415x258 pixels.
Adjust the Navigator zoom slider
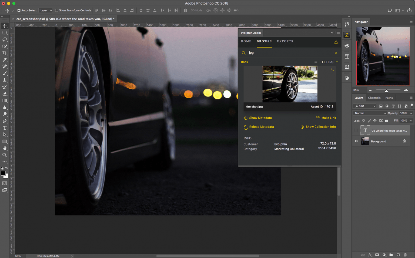coord(386,91)
